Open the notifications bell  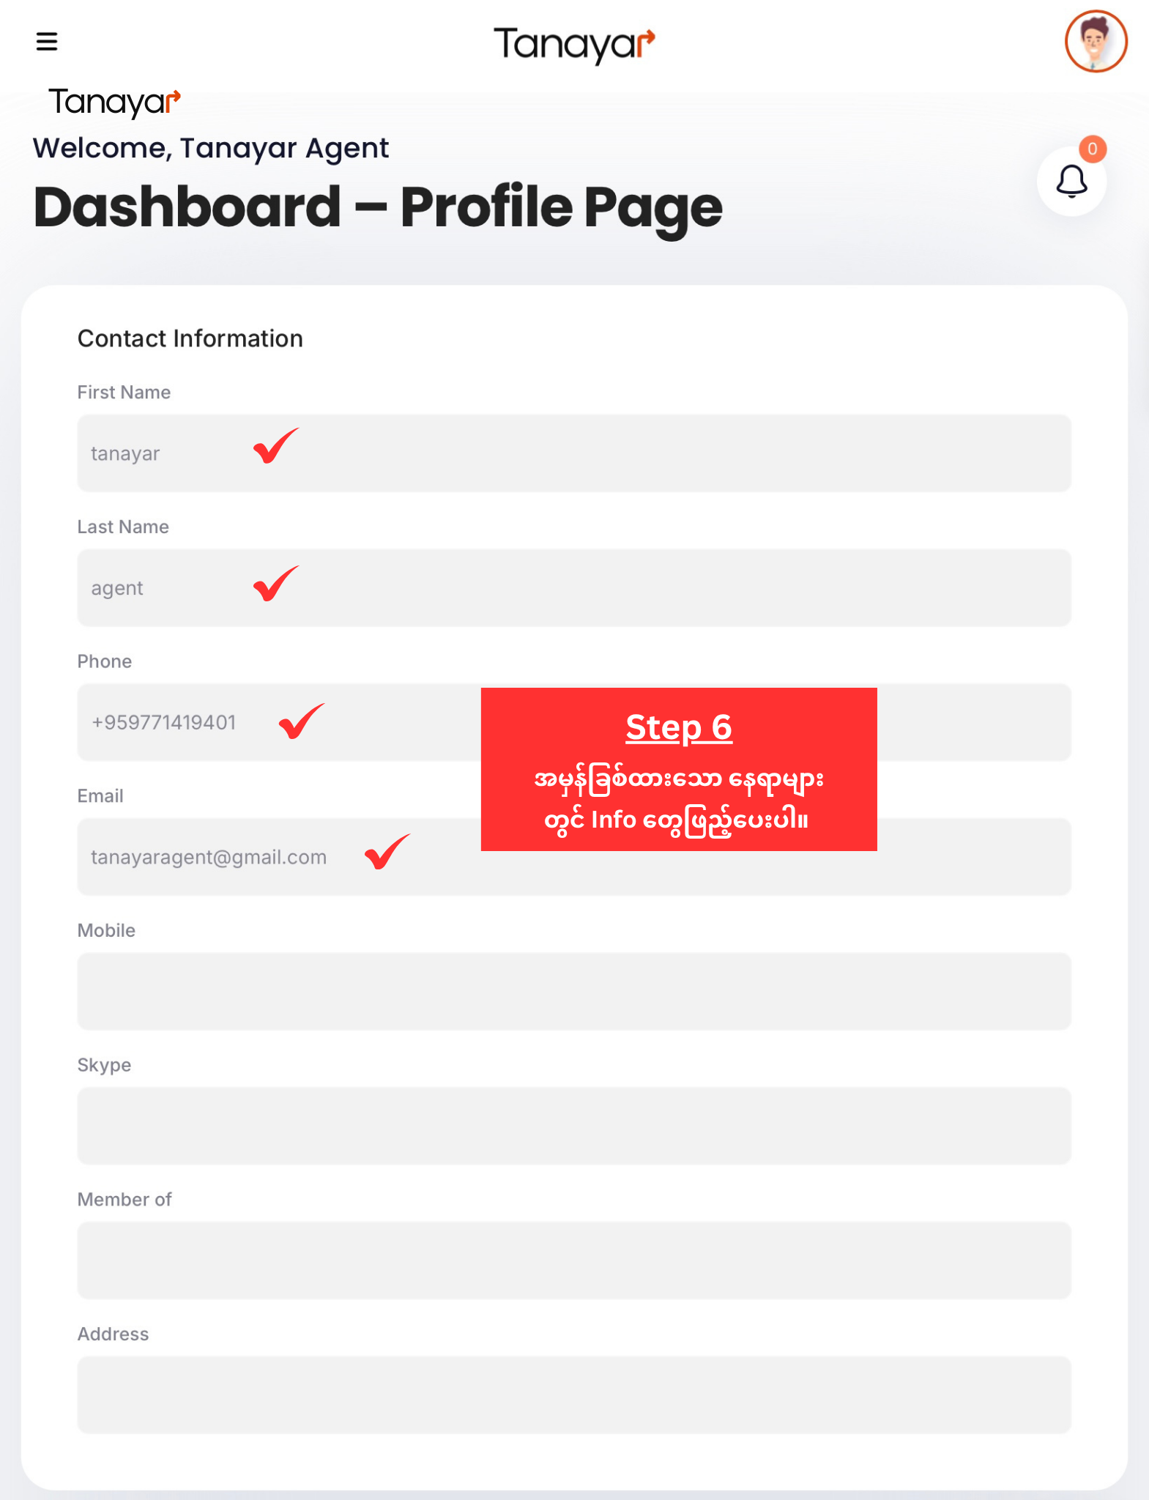[1071, 182]
